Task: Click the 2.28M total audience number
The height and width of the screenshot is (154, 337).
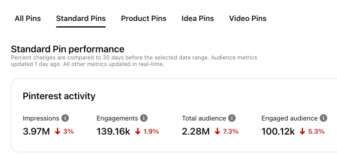Action: (x=195, y=132)
